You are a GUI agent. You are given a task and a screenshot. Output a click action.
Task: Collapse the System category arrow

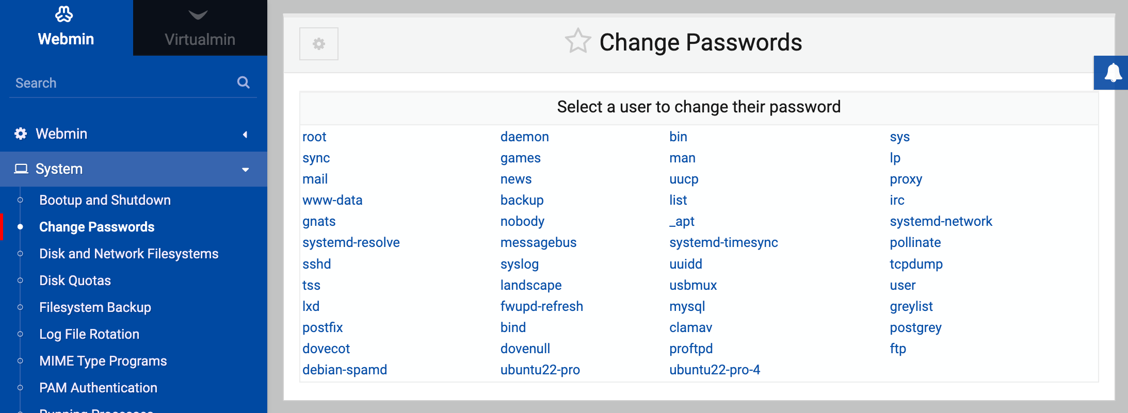click(x=246, y=170)
